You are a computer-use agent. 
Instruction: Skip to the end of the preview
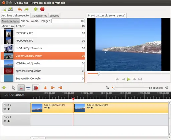pyautogui.click(x=140, y=79)
